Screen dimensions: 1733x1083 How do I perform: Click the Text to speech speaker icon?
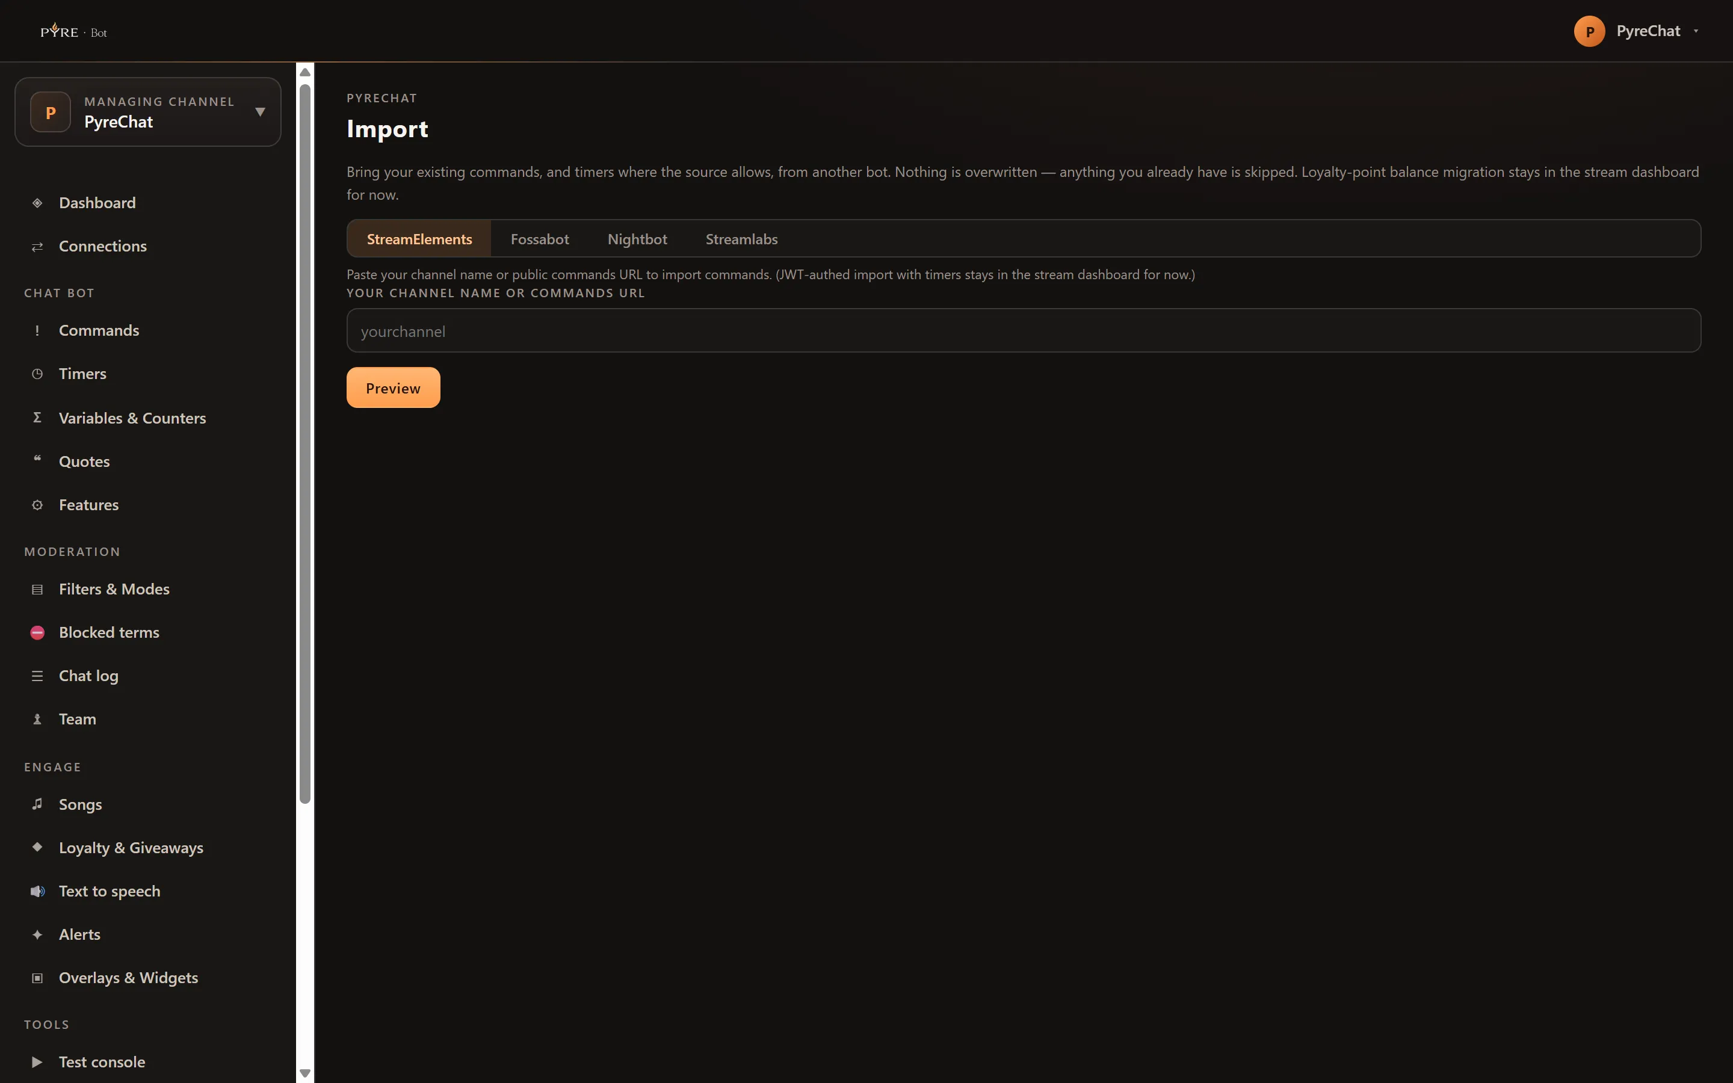[x=37, y=891]
